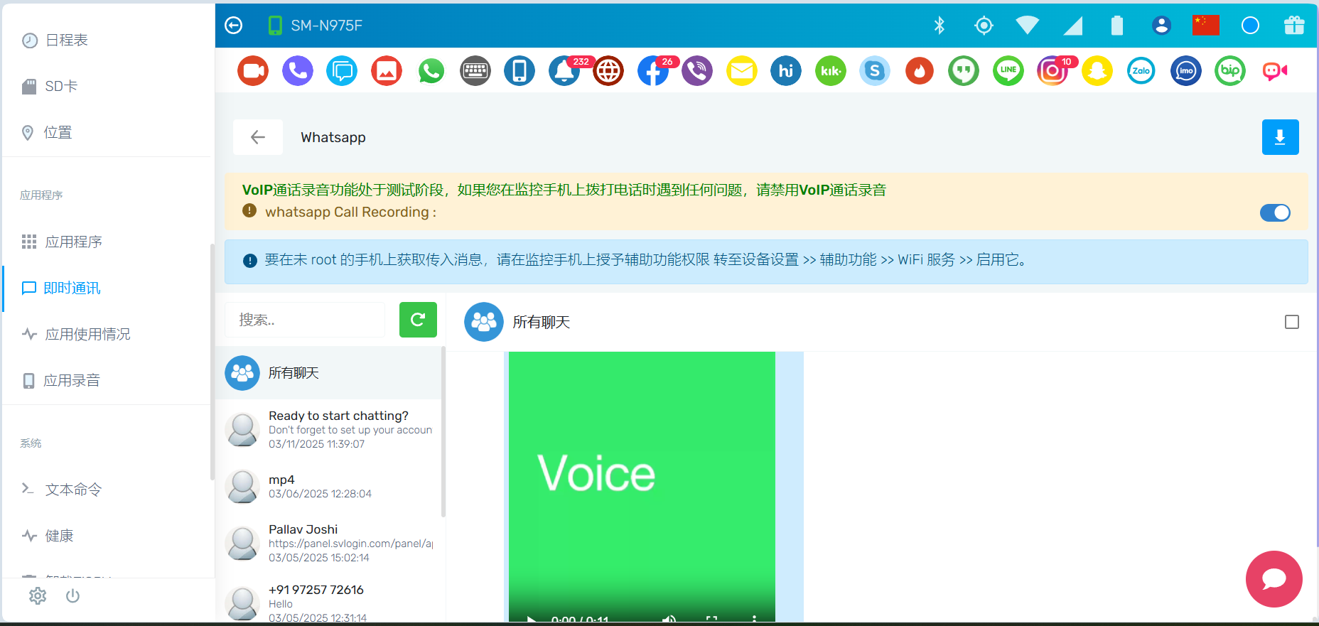The width and height of the screenshot is (1319, 626).
Task: Open the pink video chat icon
Action: [x=1275, y=70]
